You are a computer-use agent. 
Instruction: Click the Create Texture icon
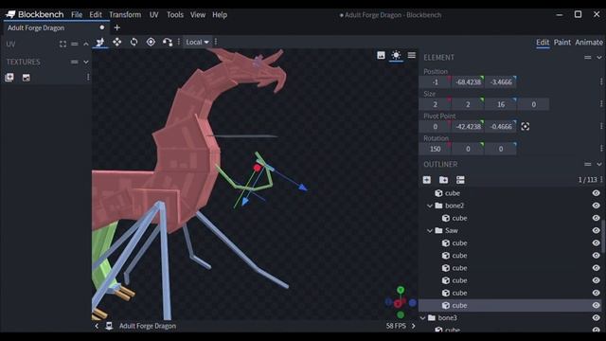(x=27, y=78)
